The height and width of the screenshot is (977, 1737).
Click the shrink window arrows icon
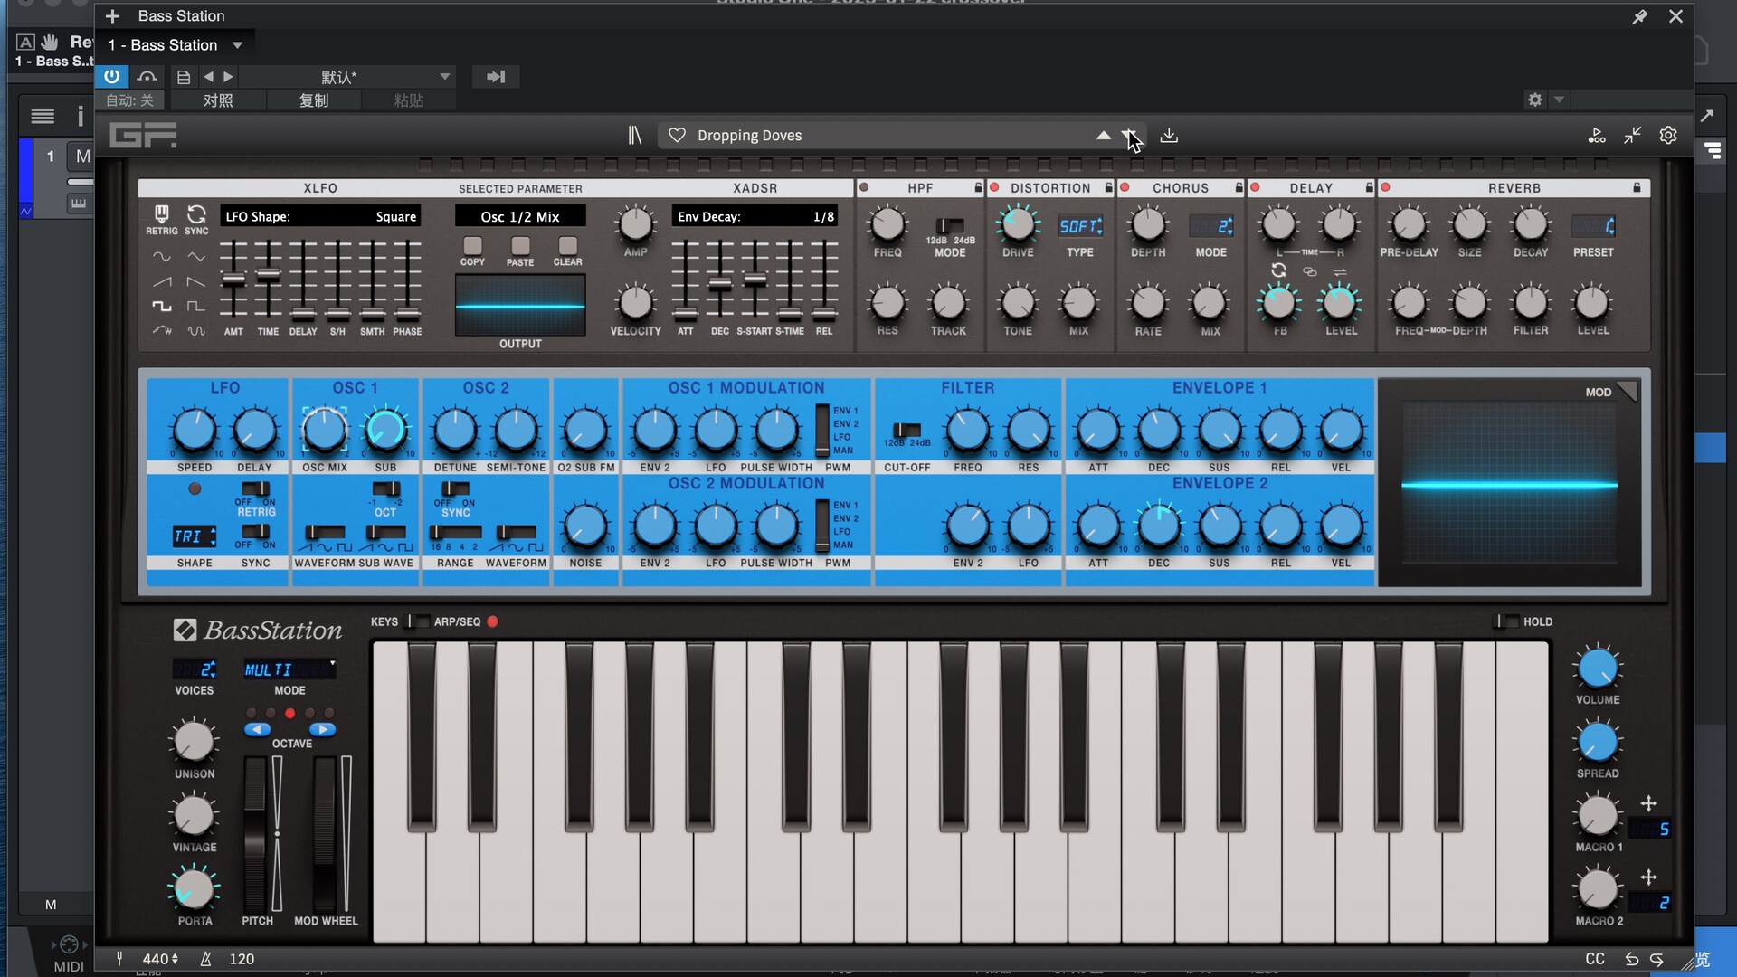(1632, 136)
